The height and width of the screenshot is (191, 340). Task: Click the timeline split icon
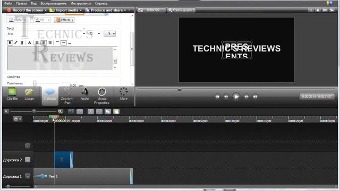tap(99, 111)
